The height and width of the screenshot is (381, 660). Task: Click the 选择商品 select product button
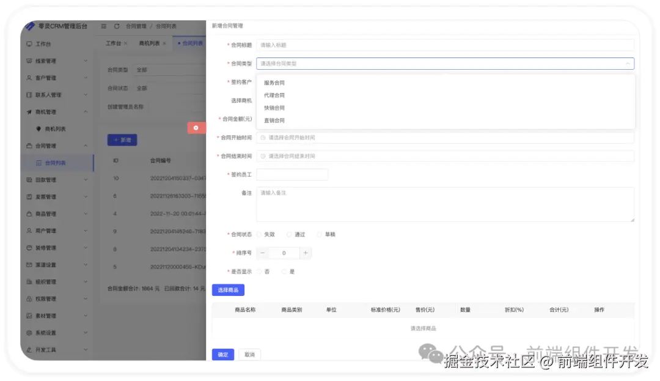(228, 290)
